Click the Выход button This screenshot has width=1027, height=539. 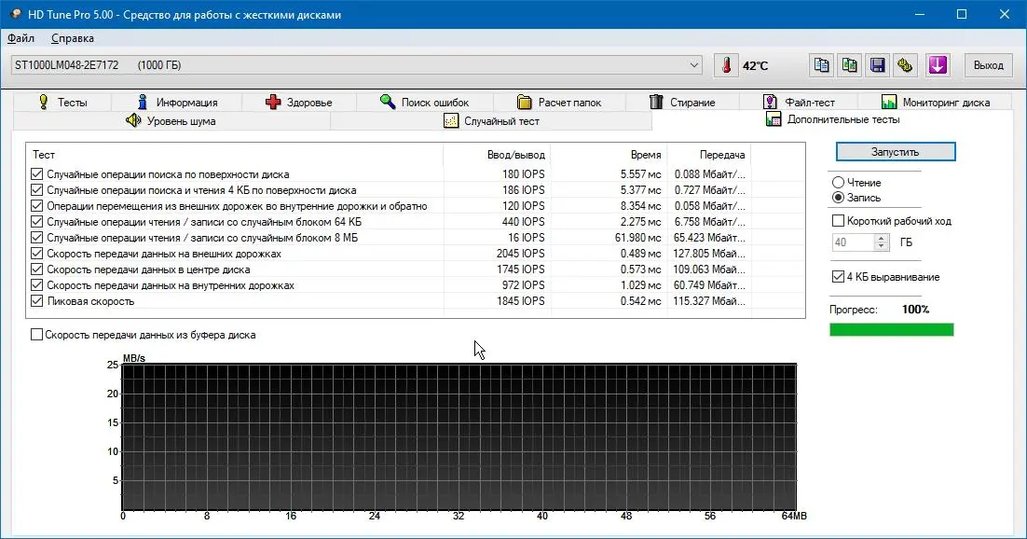[989, 65]
